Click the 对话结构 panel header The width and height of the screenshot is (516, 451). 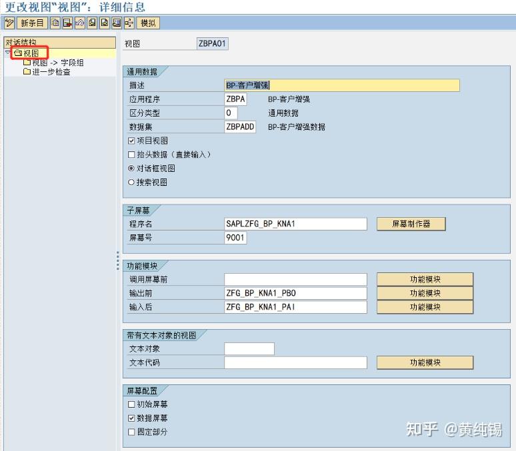tap(59, 43)
